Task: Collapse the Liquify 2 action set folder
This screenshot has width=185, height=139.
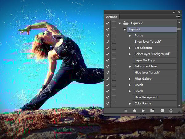Action: [x=120, y=23]
